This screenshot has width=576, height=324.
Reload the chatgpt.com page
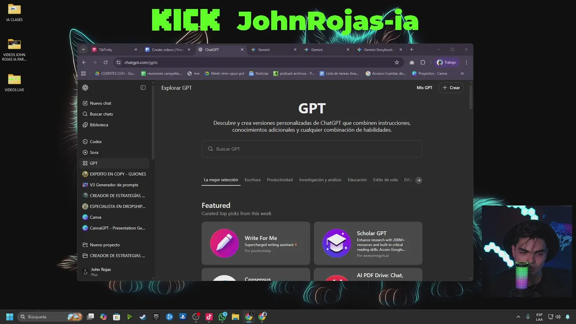[105, 63]
